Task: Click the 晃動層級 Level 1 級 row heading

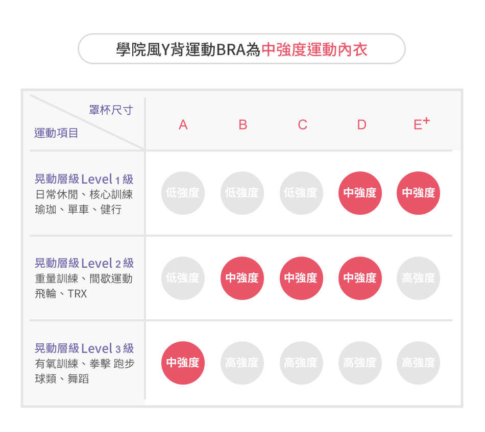Action: click(84, 179)
